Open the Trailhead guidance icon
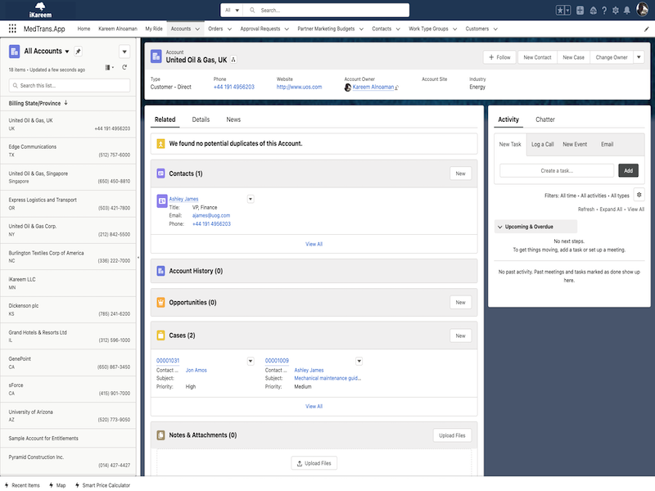655x491 pixels. coord(593,11)
